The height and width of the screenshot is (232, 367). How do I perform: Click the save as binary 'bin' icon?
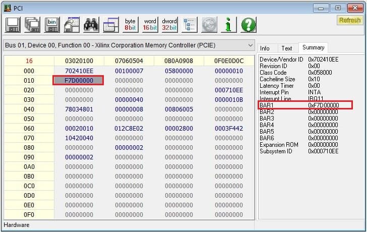[x=51, y=25]
